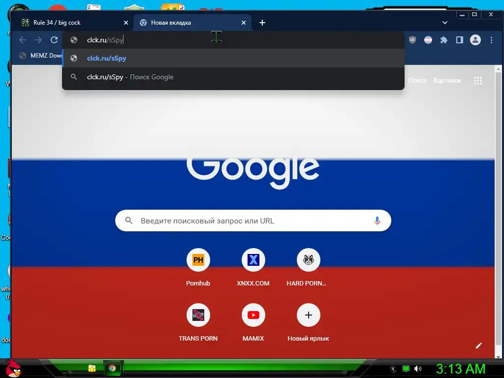Click the Google search box
Image resolution: width=504 pixels, height=378 pixels.
coord(253,220)
